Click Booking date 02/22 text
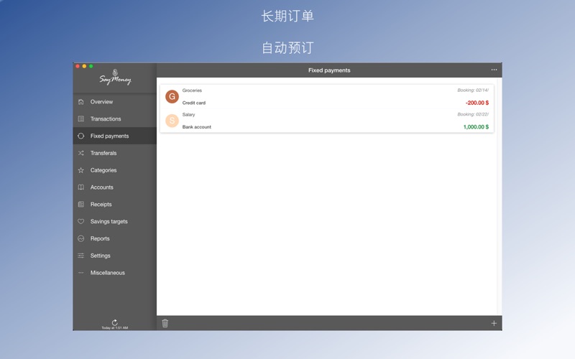Viewport: 575px width, 359px height. point(473,114)
